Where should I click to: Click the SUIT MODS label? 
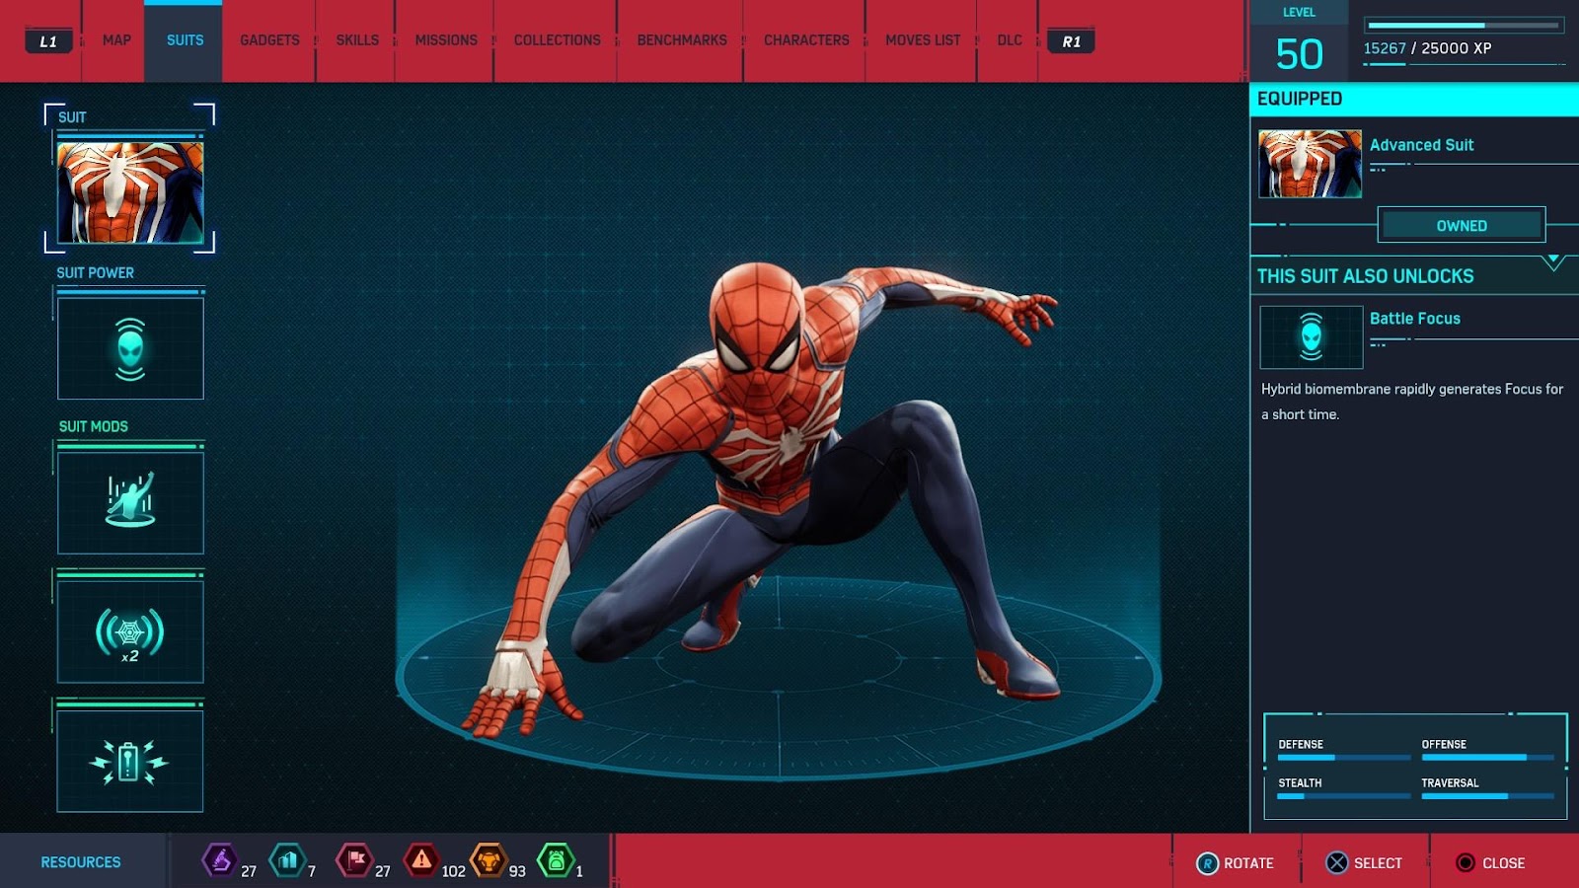click(x=93, y=427)
